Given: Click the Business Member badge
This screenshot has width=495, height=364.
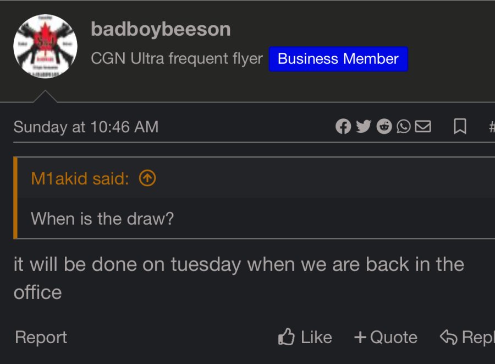Looking at the screenshot, I should (338, 59).
